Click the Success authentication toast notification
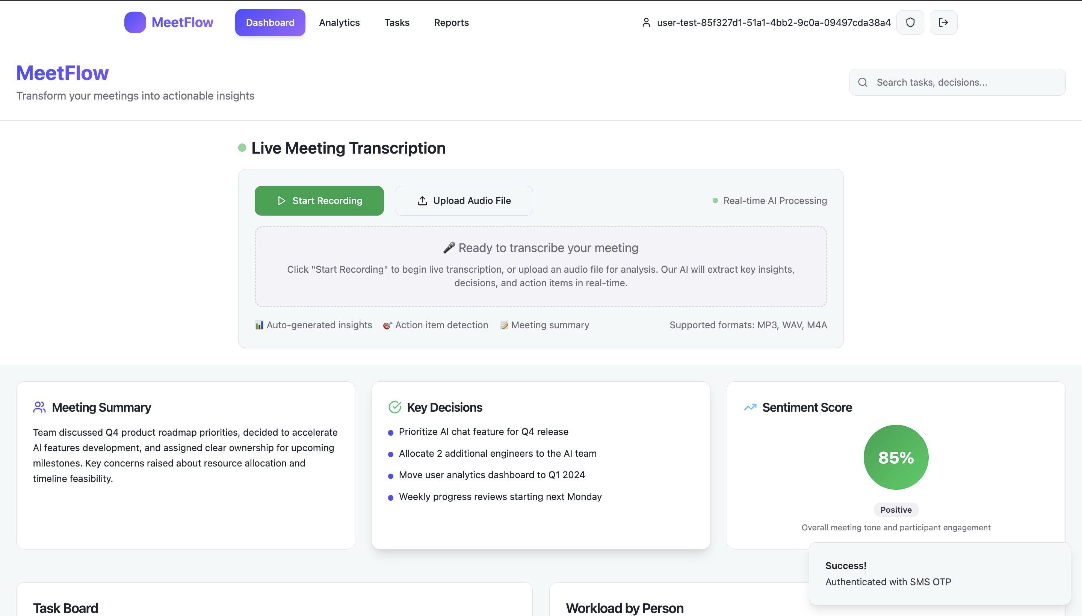Viewport: 1082px width, 616px height. tap(939, 574)
